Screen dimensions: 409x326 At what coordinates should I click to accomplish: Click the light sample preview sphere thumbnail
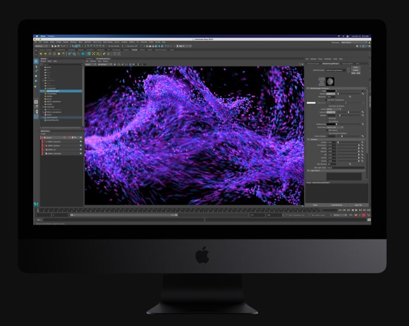tap(330, 80)
